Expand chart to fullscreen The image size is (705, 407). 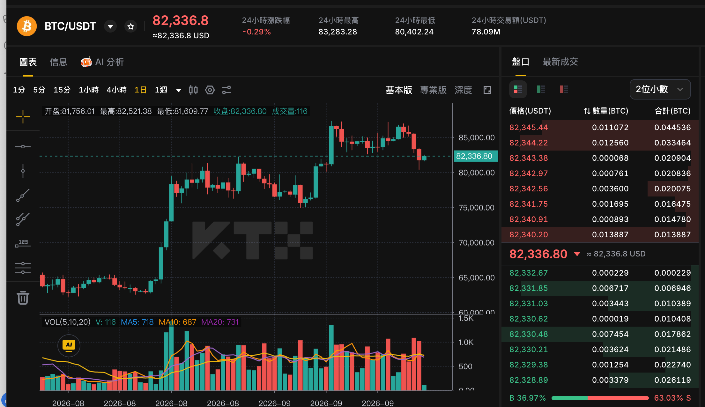tap(487, 90)
